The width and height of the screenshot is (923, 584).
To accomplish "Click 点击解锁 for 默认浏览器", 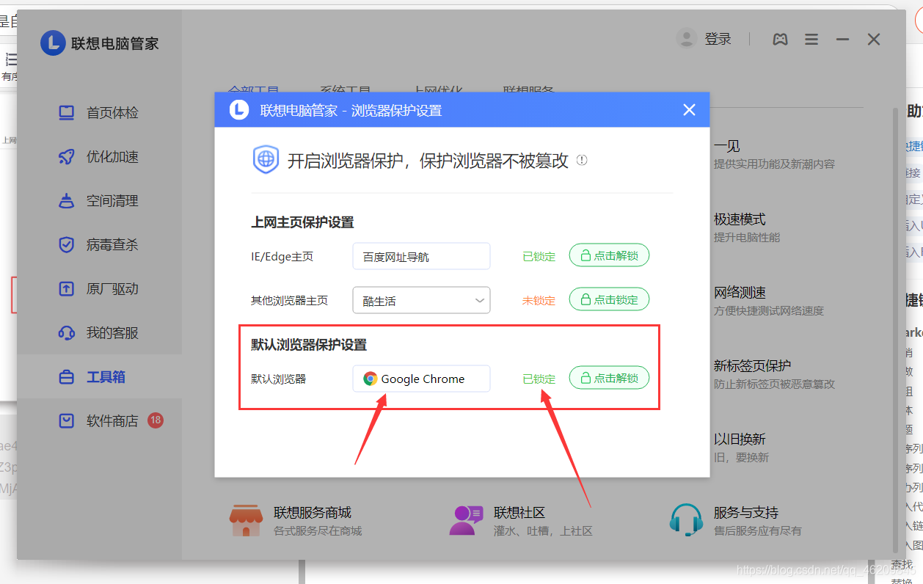I will click(x=609, y=378).
